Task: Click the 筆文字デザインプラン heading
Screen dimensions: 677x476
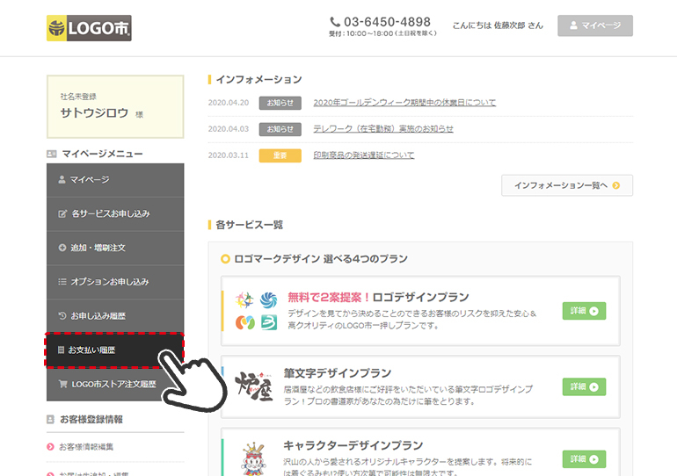Action: [x=338, y=373]
